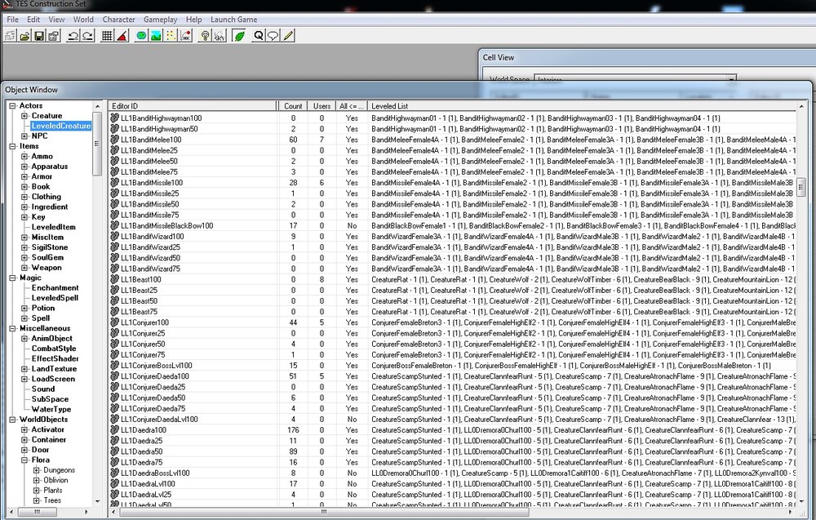This screenshot has width=816, height=520.
Task: Expand the Dungeons node under Flora
Action: tap(36, 470)
